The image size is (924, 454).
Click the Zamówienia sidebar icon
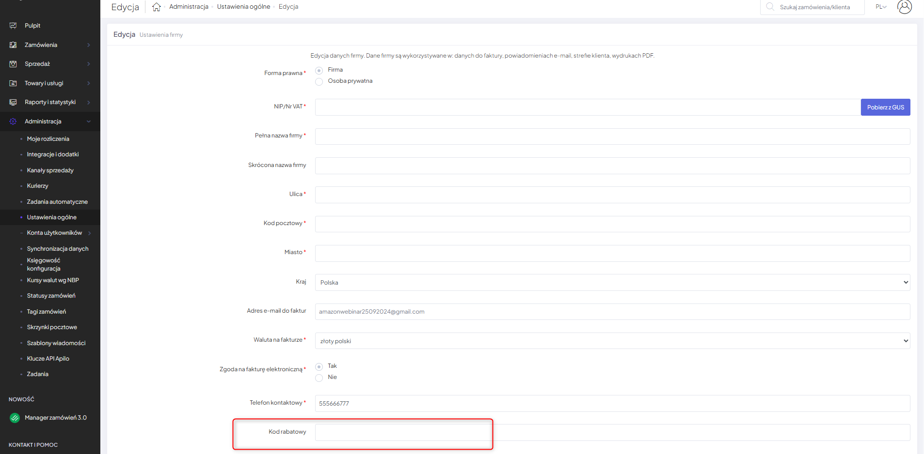(13, 45)
